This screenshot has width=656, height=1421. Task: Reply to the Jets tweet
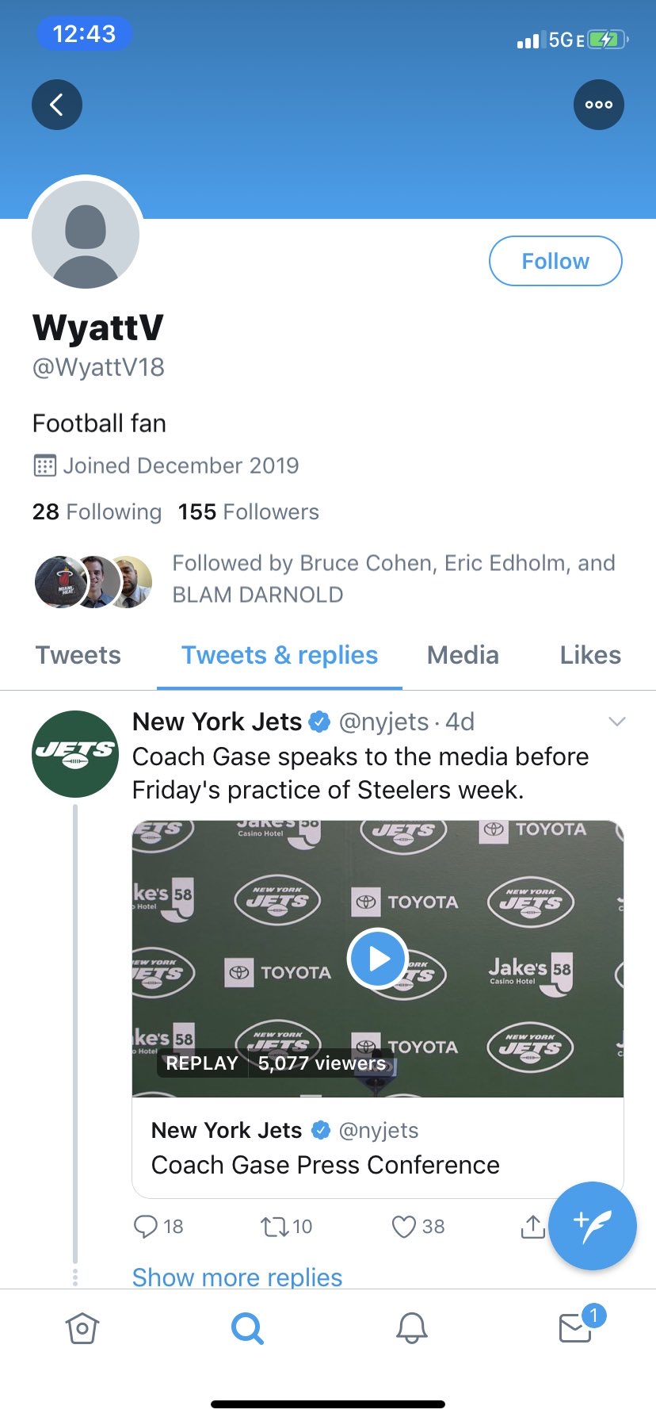147,1227
